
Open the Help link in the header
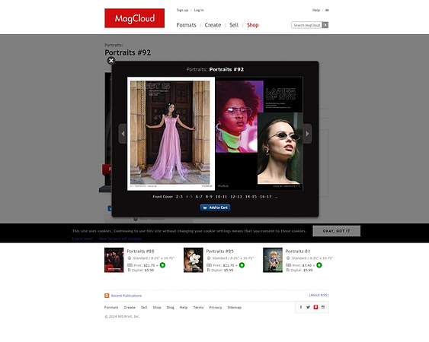316,10
